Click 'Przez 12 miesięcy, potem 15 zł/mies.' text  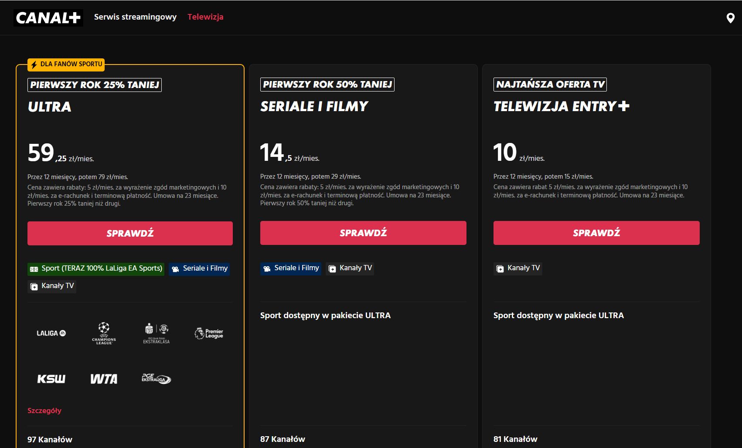543,176
